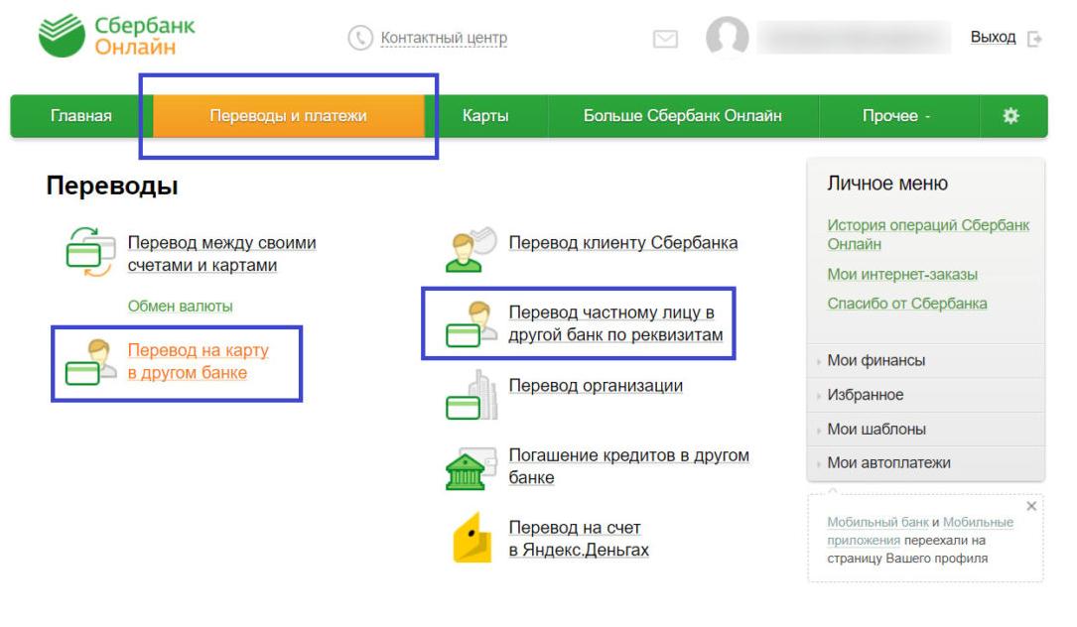
Task: Open Мои интернет-заказы link
Action: [x=902, y=274]
